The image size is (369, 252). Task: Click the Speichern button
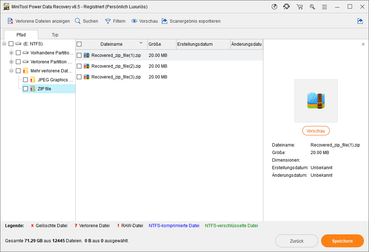pyautogui.click(x=342, y=241)
